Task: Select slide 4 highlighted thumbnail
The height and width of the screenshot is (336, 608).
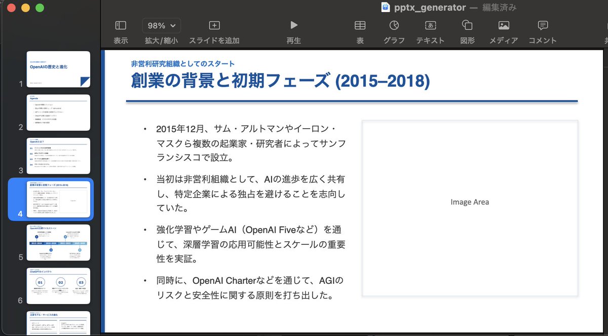Action: click(x=59, y=199)
